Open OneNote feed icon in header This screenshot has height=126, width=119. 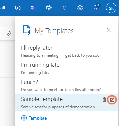tap(33, 8)
